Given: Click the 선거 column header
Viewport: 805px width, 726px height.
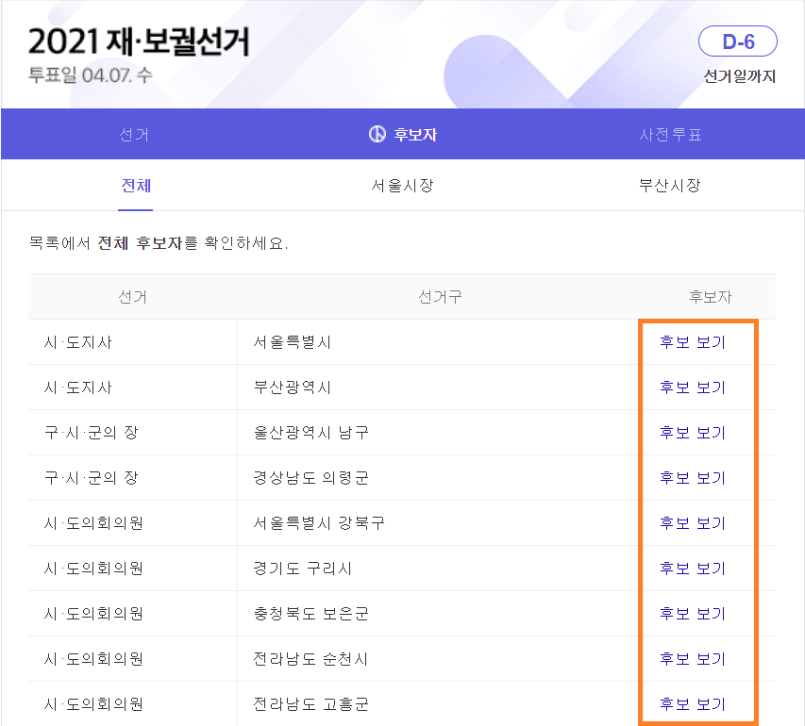Looking at the screenshot, I should point(132,297).
